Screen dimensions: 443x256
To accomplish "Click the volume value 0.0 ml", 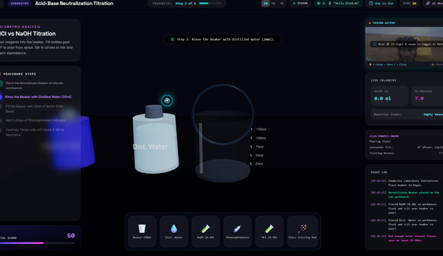I will 383,98.
